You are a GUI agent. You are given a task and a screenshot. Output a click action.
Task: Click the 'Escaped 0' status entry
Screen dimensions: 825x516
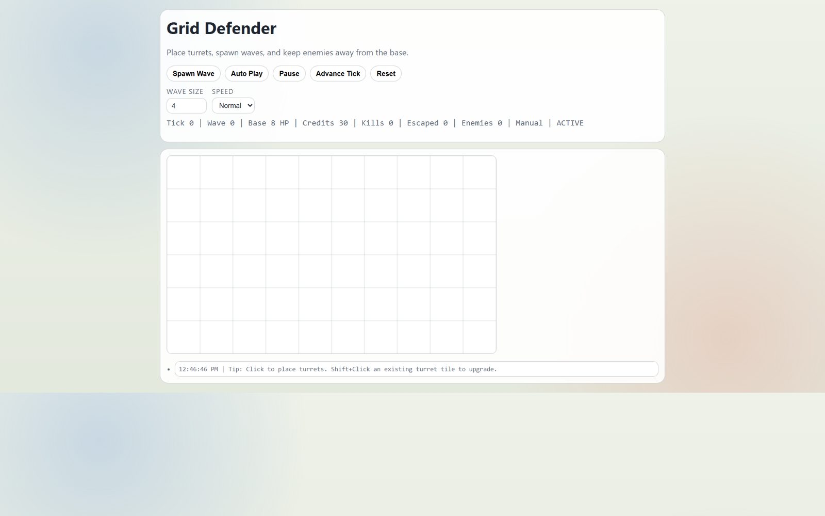[427, 123]
